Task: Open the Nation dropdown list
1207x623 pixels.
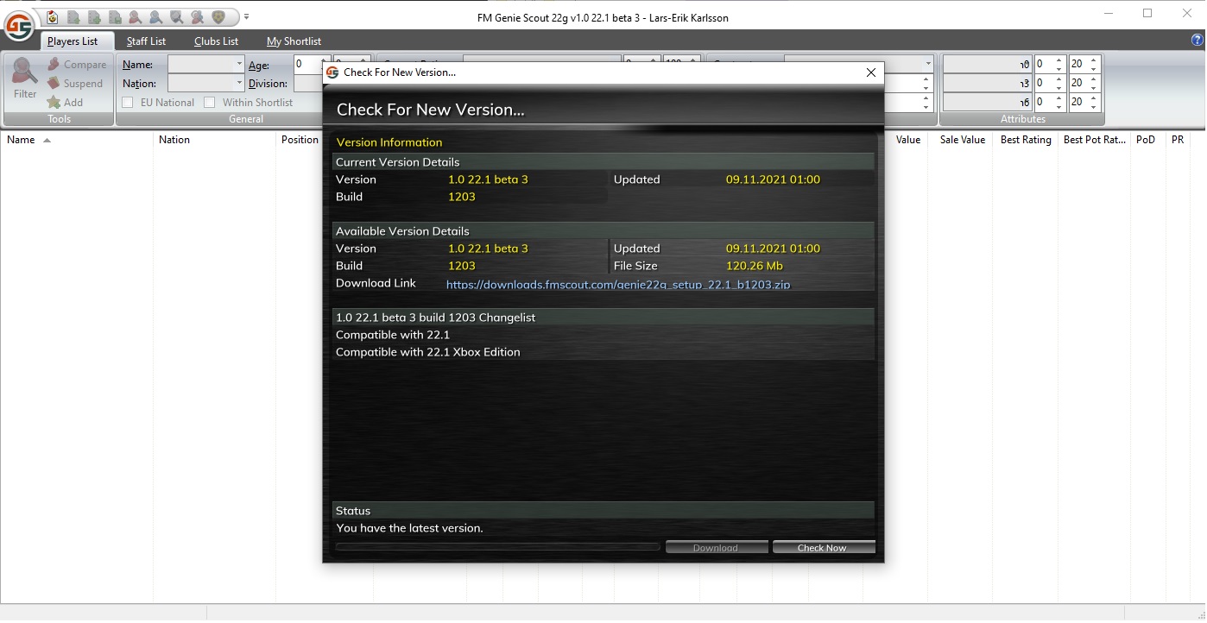Action: (x=239, y=84)
